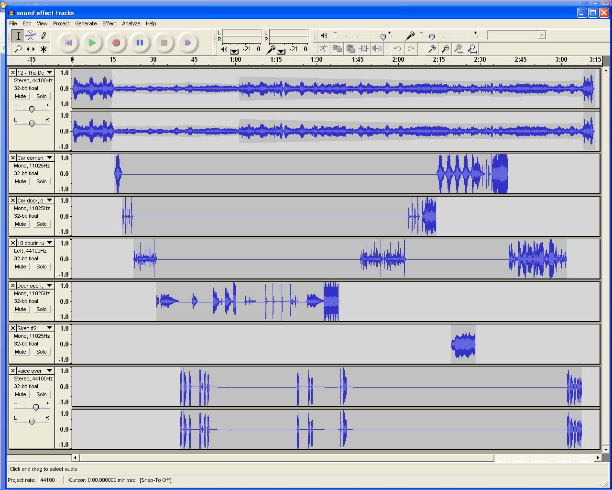
Task: Click the Zoom In magnifier icon
Action: [x=432, y=49]
